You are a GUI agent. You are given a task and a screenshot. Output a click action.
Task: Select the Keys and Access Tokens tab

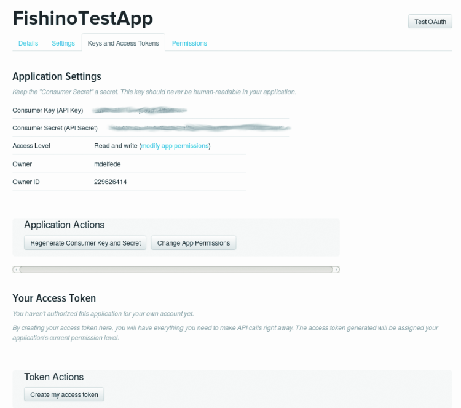coord(123,43)
